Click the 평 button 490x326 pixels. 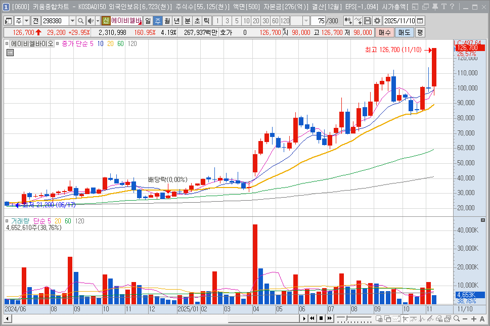(420, 32)
